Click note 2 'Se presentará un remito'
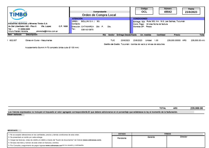The image size is (209, 148). pos(25,137)
